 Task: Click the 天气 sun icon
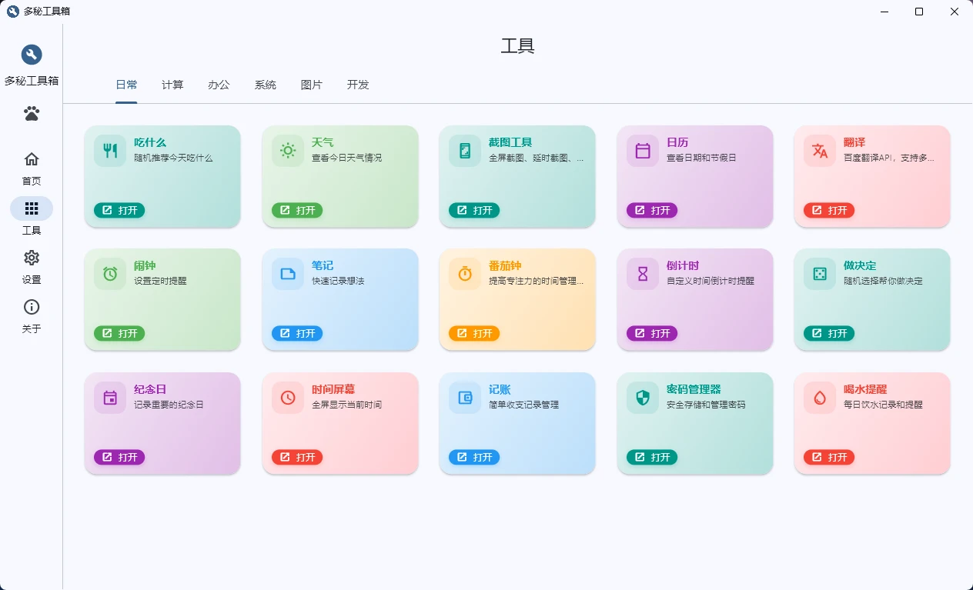click(287, 150)
